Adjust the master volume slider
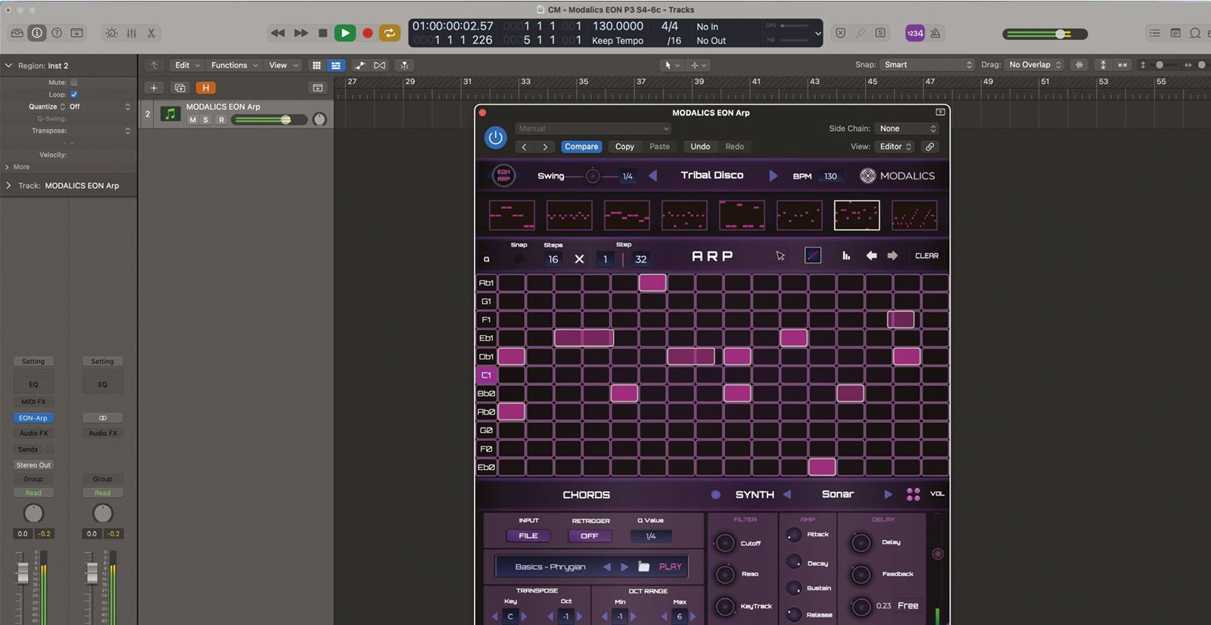Image resolution: width=1211 pixels, height=625 pixels. click(1044, 34)
